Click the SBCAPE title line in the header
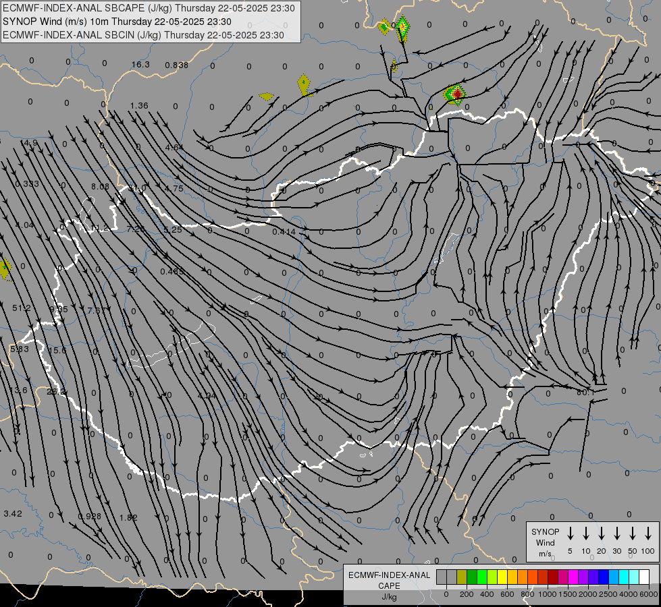This screenshot has width=661, height=607. tap(149, 8)
